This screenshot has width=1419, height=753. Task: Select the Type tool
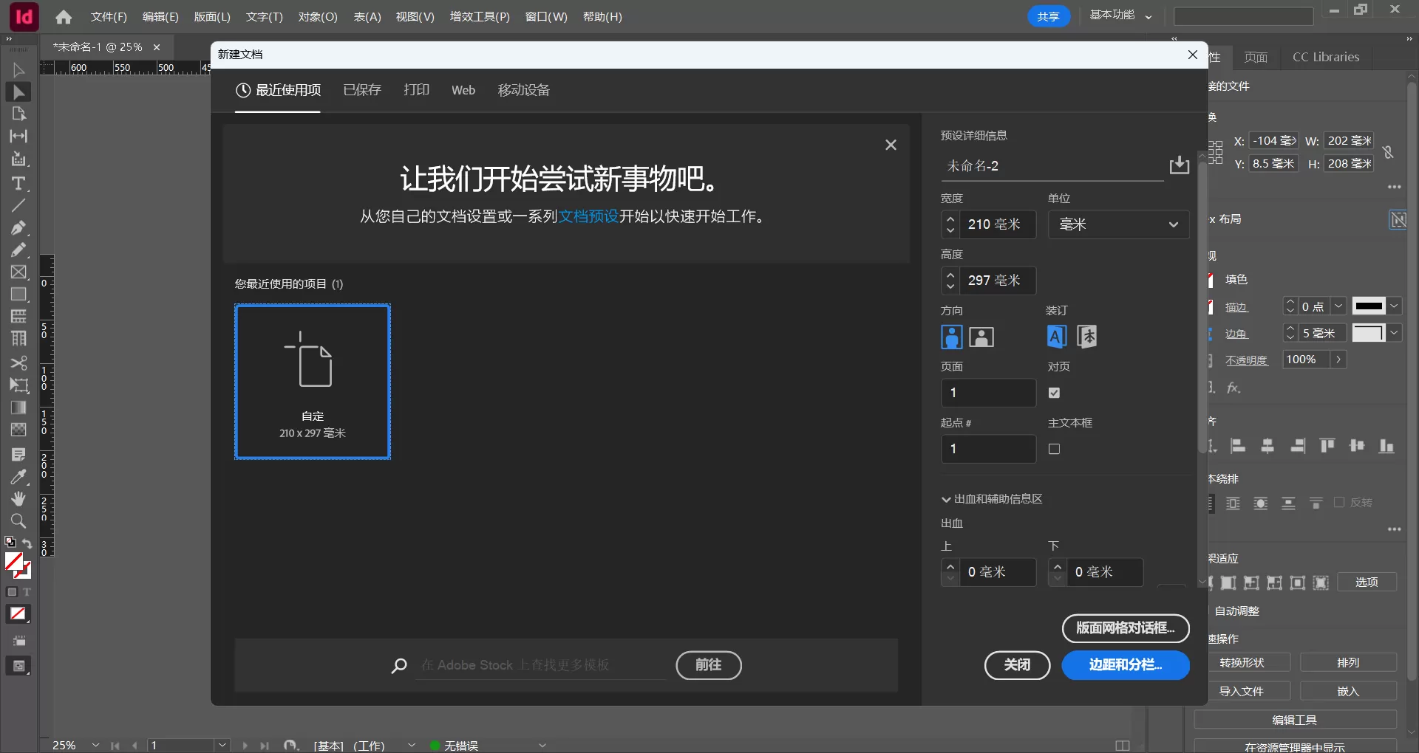[x=18, y=184]
